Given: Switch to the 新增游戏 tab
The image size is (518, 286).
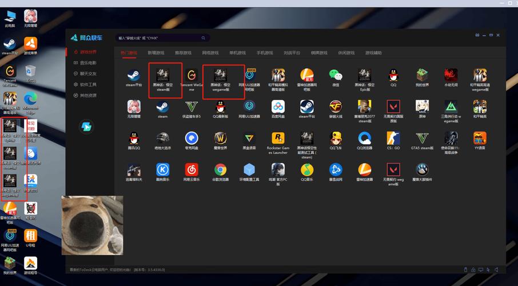Looking at the screenshot, I should click(x=156, y=53).
